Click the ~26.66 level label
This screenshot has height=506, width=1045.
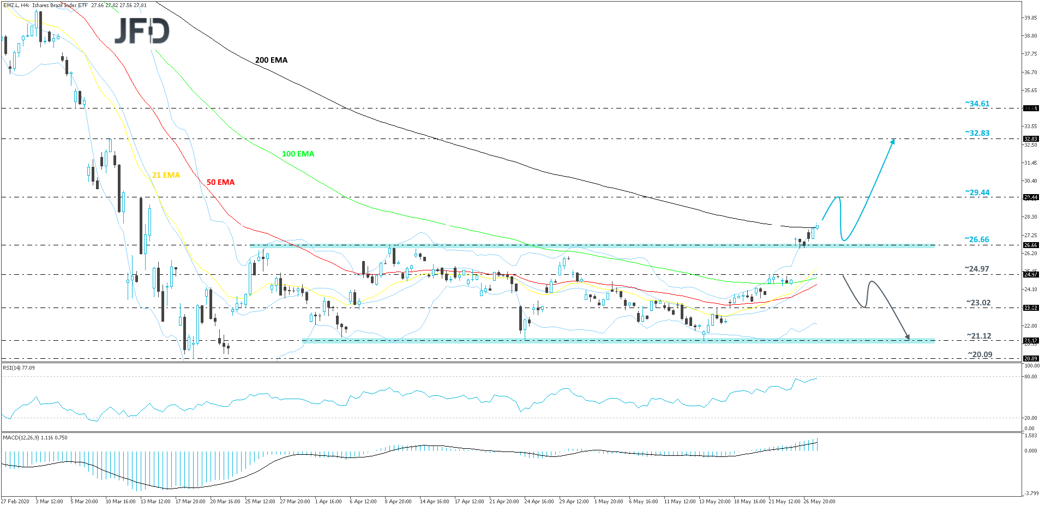[x=977, y=239]
